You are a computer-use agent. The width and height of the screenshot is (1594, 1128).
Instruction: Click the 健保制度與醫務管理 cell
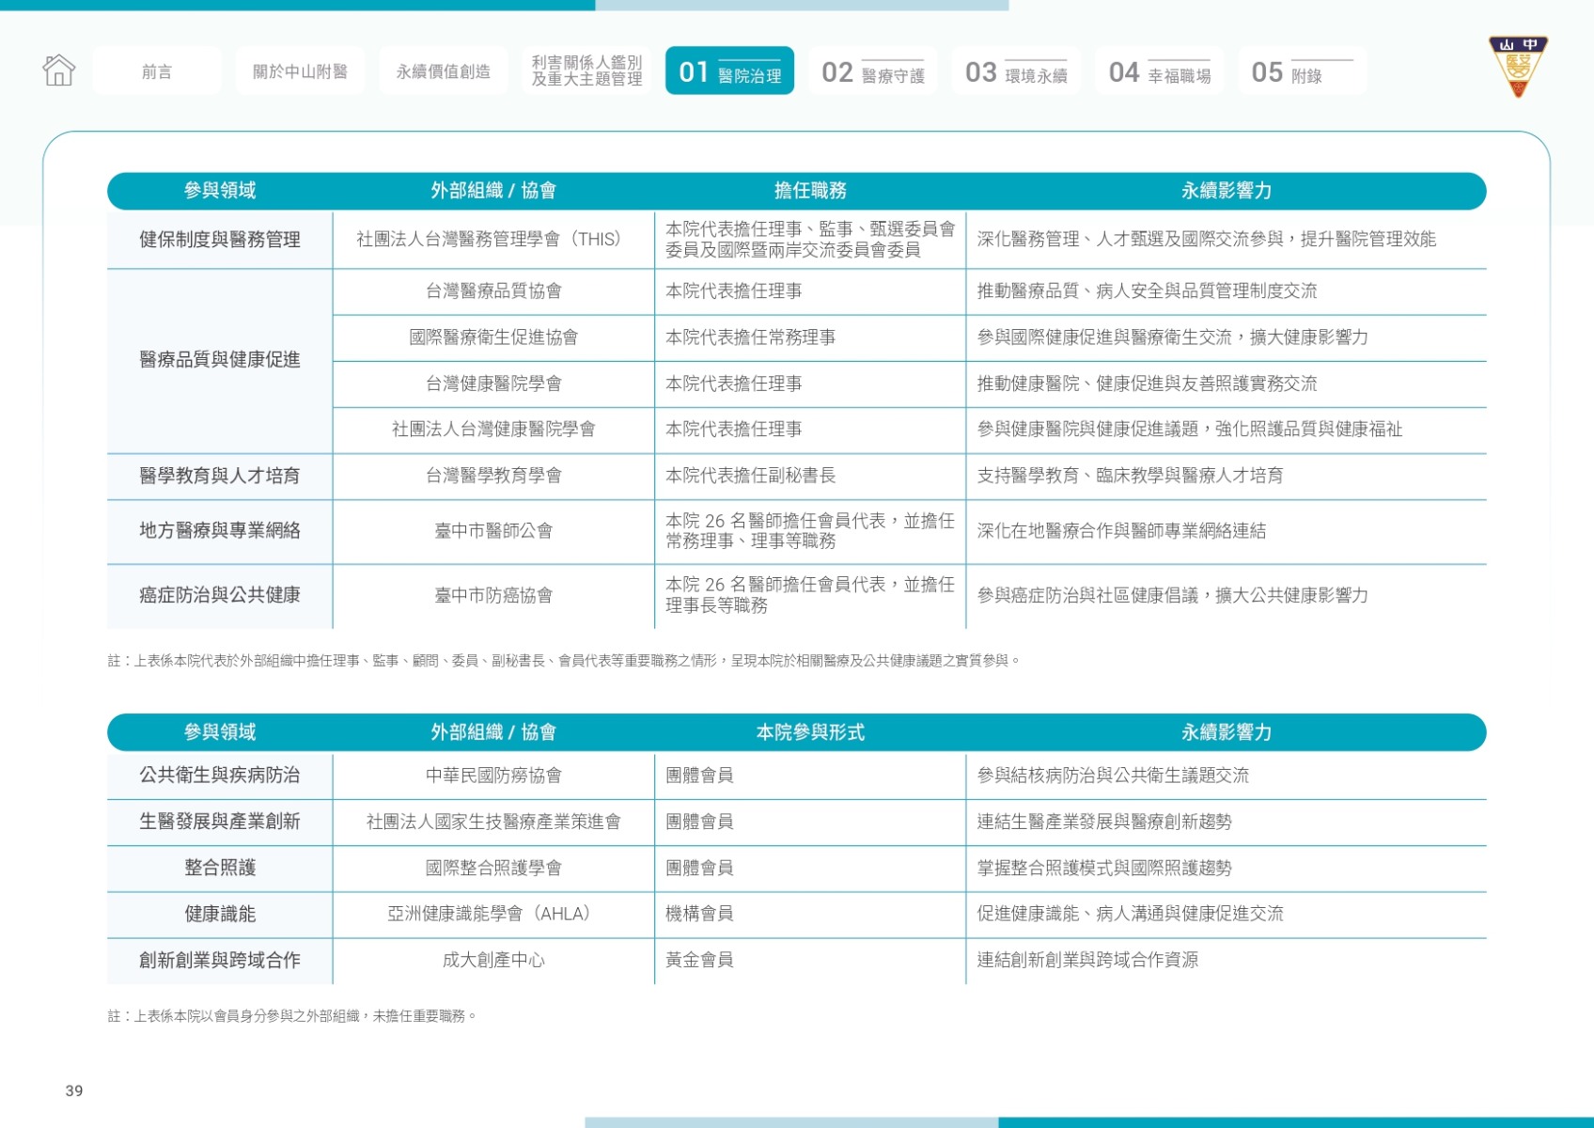pyautogui.click(x=220, y=240)
